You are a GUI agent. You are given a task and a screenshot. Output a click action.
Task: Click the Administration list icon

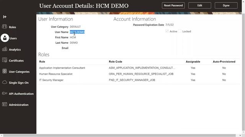tap(5, 104)
